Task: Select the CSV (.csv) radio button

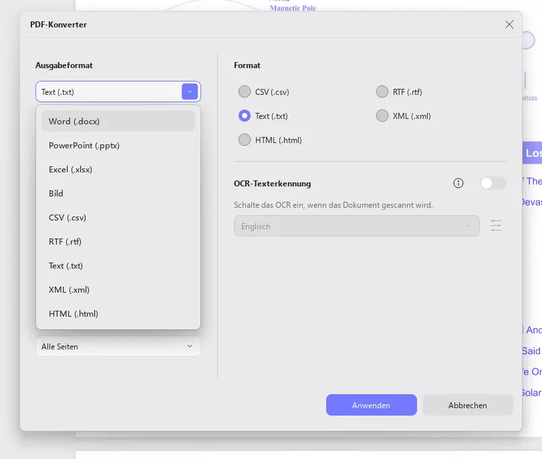Action: pos(245,92)
